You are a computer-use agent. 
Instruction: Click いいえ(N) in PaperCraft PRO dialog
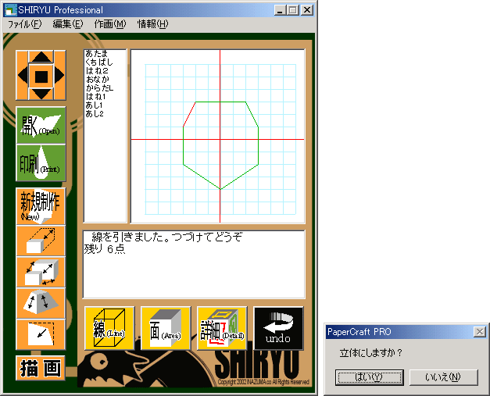coord(444,377)
